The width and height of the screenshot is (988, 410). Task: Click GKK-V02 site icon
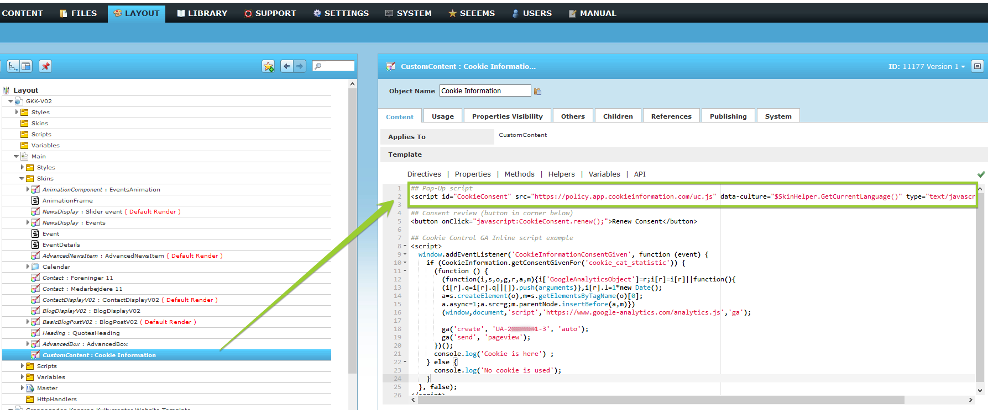tap(19, 101)
